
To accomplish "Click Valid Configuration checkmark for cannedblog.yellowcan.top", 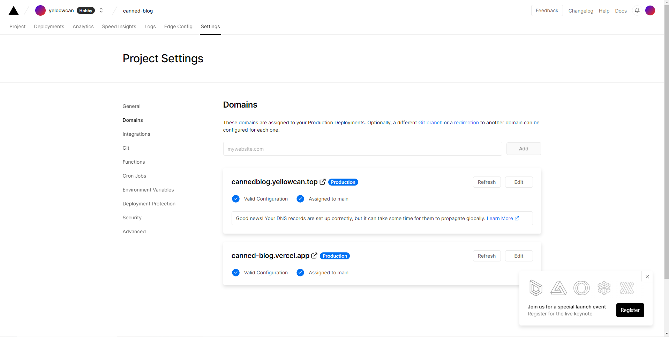I will [236, 199].
